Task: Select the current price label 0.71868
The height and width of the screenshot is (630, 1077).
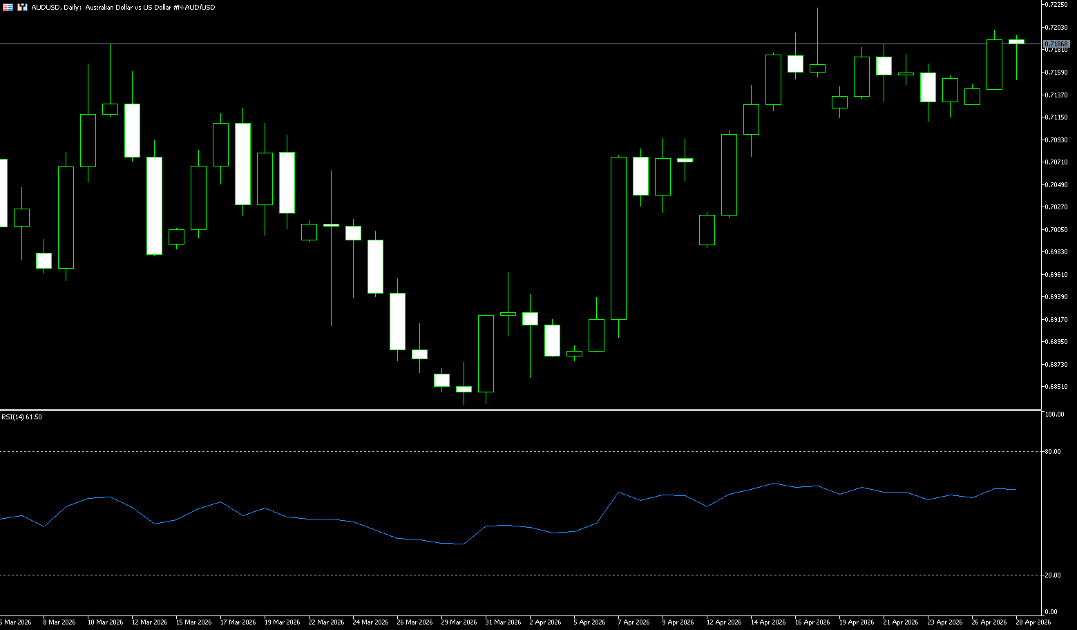Action: coord(1056,44)
